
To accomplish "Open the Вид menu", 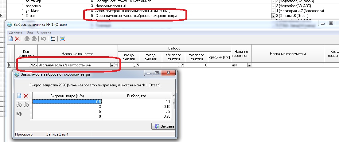I will [30, 32].
